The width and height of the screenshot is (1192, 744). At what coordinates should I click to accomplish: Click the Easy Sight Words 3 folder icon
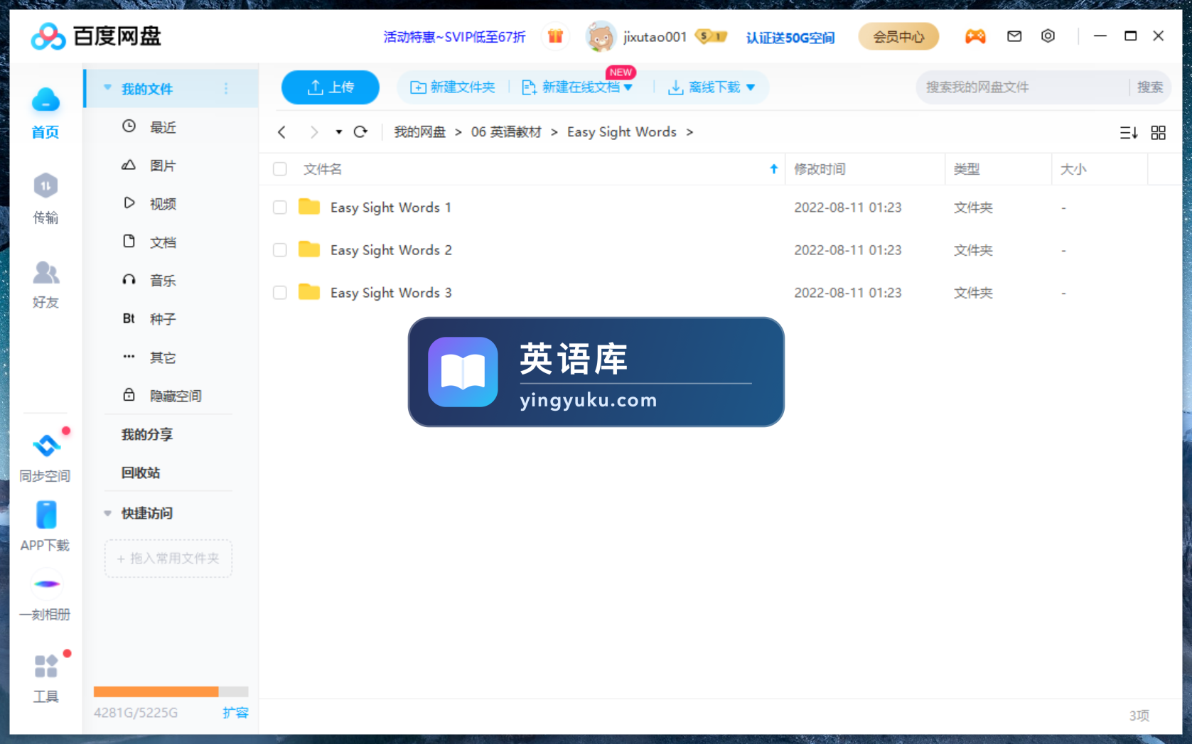click(x=308, y=292)
